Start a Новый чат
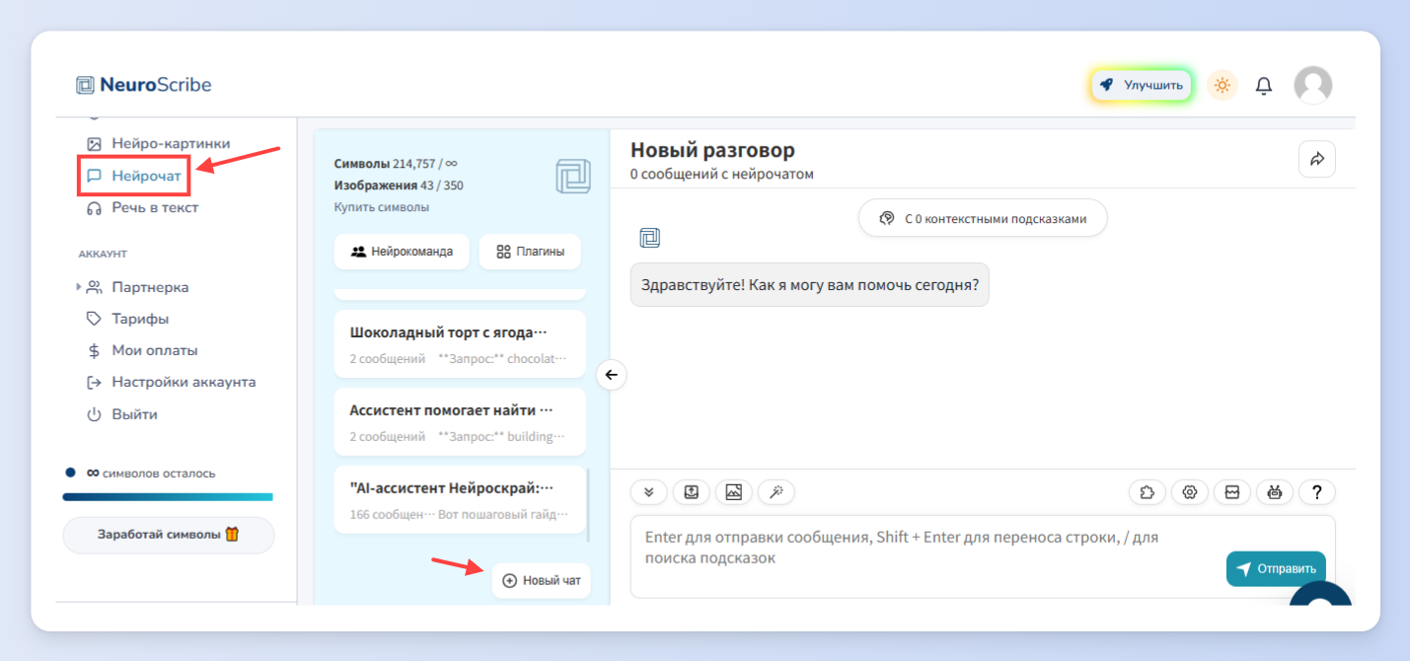The width and height of the screenshot is (1410, 661). pyautogui.click(x=542, y=580)
